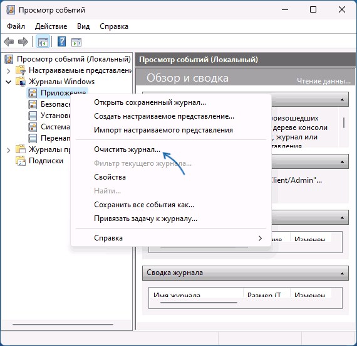This screenshot has width=357, height=346.
Task: Toggle the show/hide action pane icon
Action: tap(76, 42)
